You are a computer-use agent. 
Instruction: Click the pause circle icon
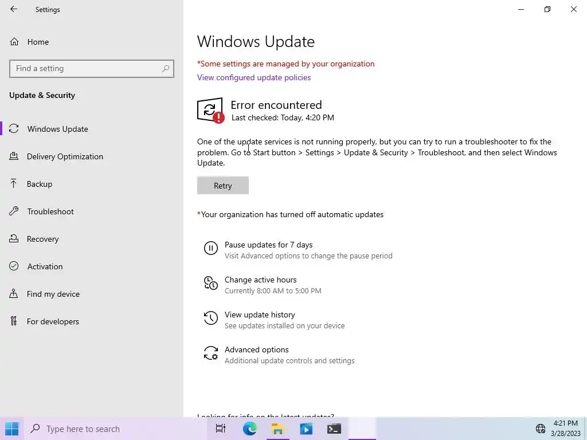coord(211,248)
